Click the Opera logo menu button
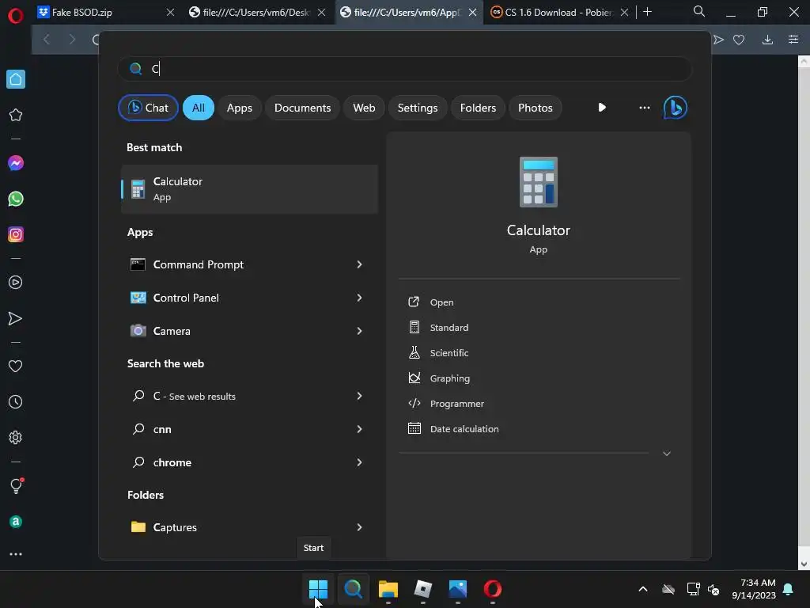Image resolution: width=810 pixels, height=608 pixels. click(16, 16)
